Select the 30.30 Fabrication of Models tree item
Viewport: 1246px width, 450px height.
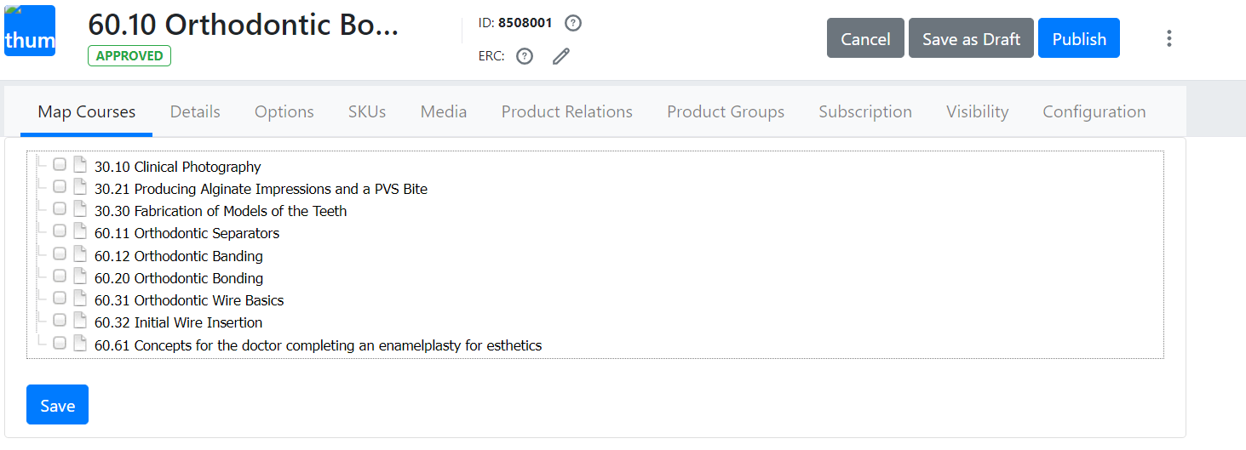(x=221, y=211)
